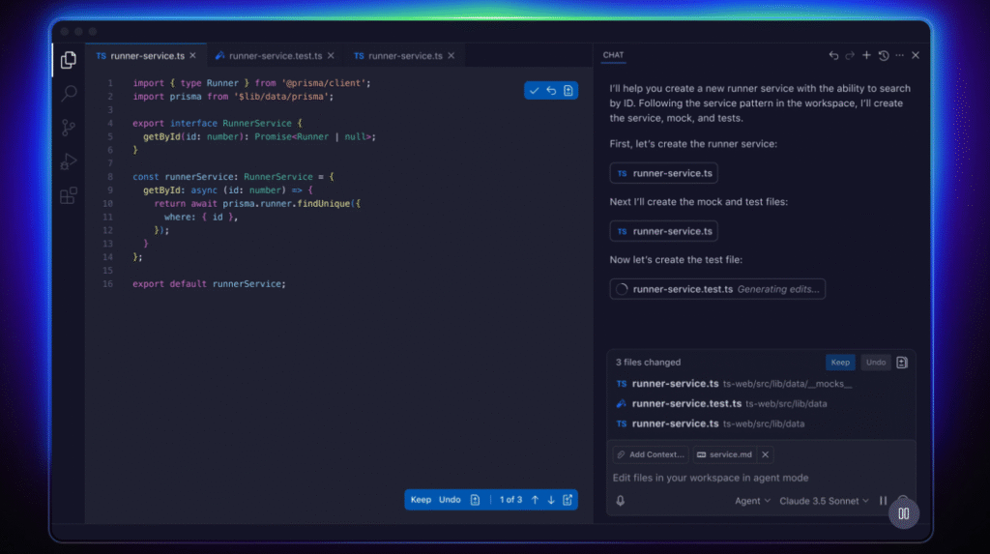The width and height of the screenshot is (990, 554).
Task: Select the CHAT panel tab
Action: click(x=613, y=56)
